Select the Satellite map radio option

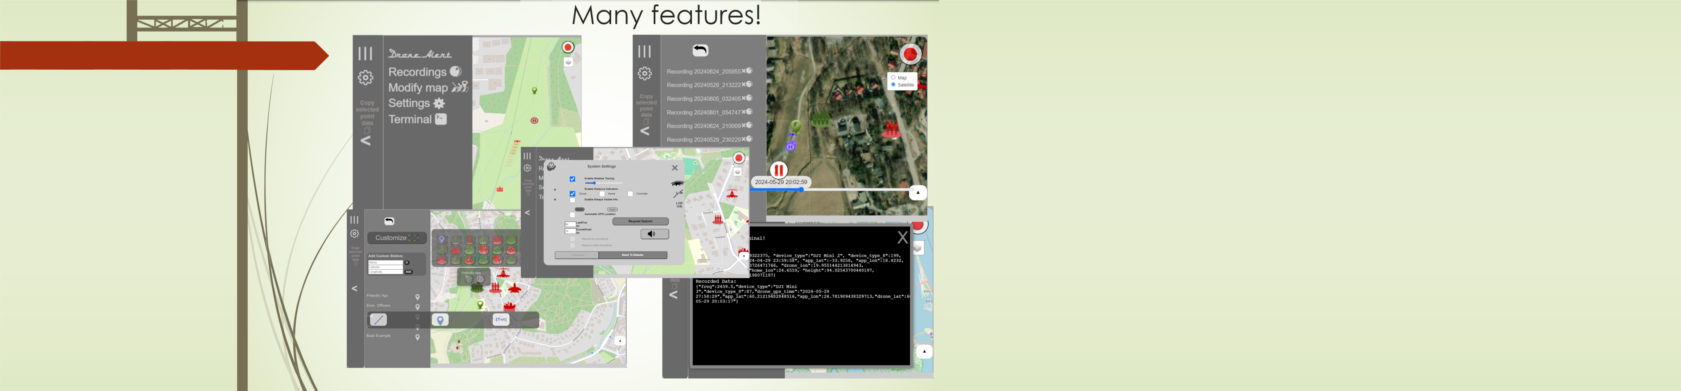tap(893, 85)
